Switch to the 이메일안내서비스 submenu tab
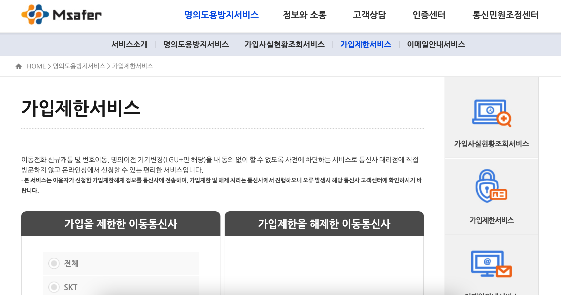Screen dimensions: 561x295 (436, 44)
